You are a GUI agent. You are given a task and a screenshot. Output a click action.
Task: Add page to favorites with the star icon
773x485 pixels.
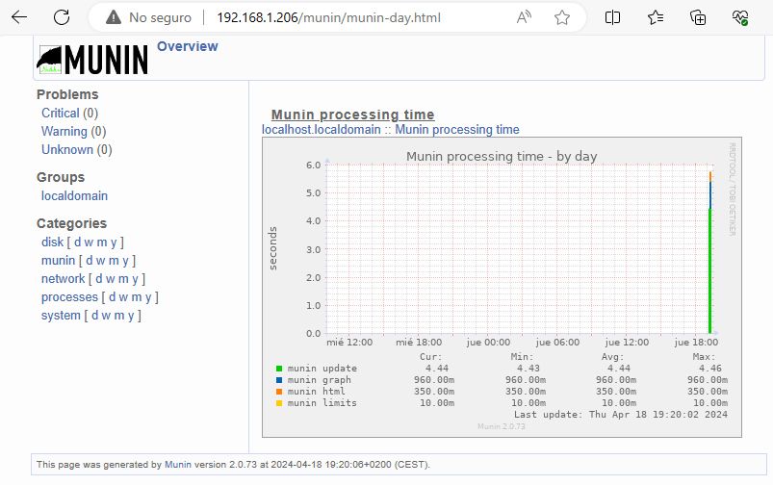point(562,17)
